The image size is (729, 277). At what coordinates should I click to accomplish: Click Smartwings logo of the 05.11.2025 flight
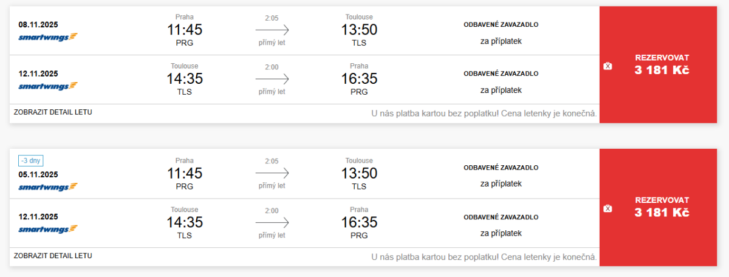click(x=48, y=186)
